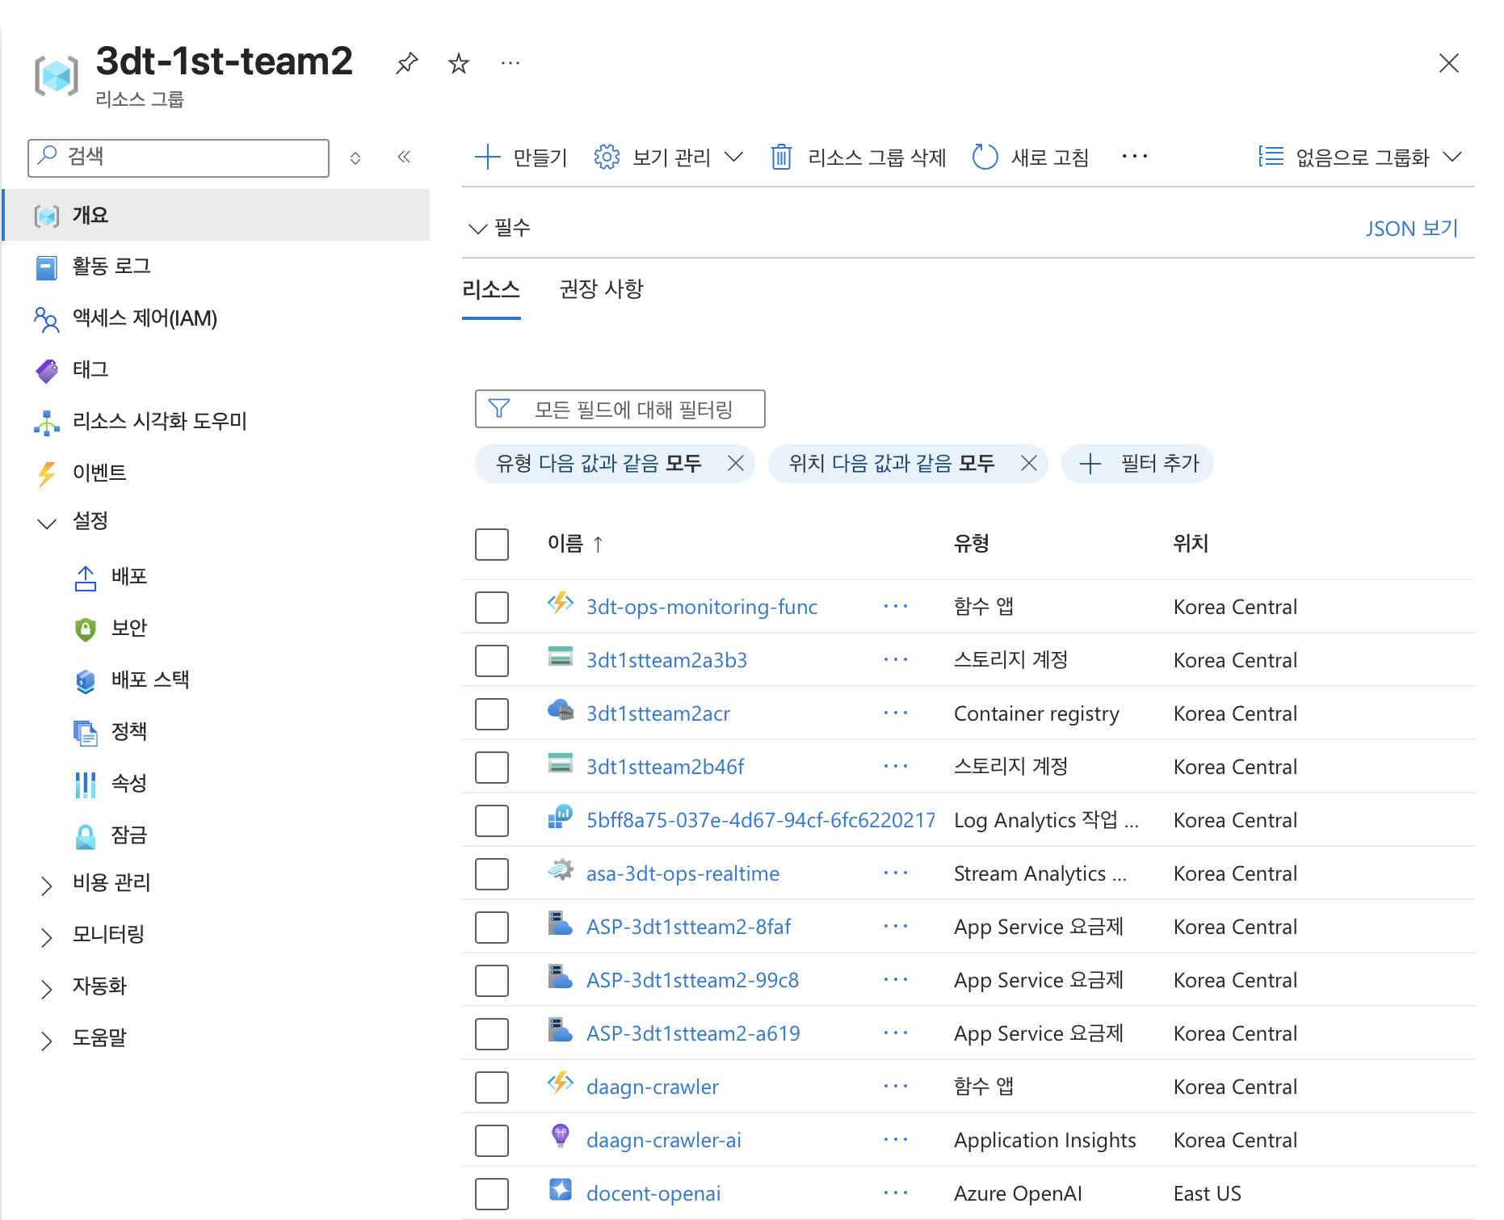
Task: Open 3dt-ops-monitoring-func row context menu
Action: click(896, 606)
